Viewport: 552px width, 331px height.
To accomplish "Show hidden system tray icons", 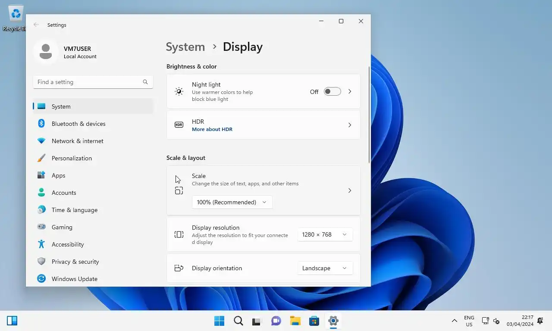I will [454, 321].
